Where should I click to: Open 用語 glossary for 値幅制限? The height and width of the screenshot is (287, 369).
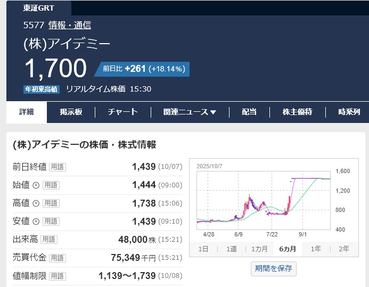(x=58, y=276)
